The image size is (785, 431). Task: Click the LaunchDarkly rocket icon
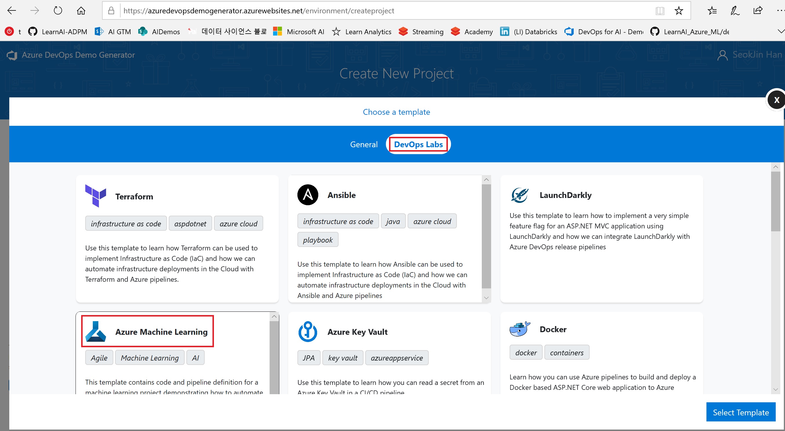[x=519, y=195]
